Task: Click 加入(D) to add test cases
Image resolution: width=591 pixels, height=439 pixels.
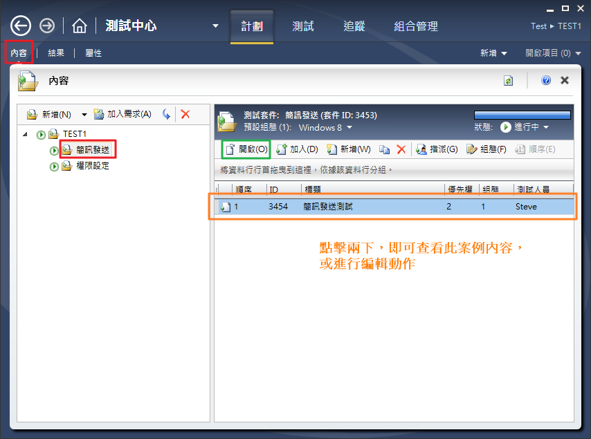Action: click(297, 149)
